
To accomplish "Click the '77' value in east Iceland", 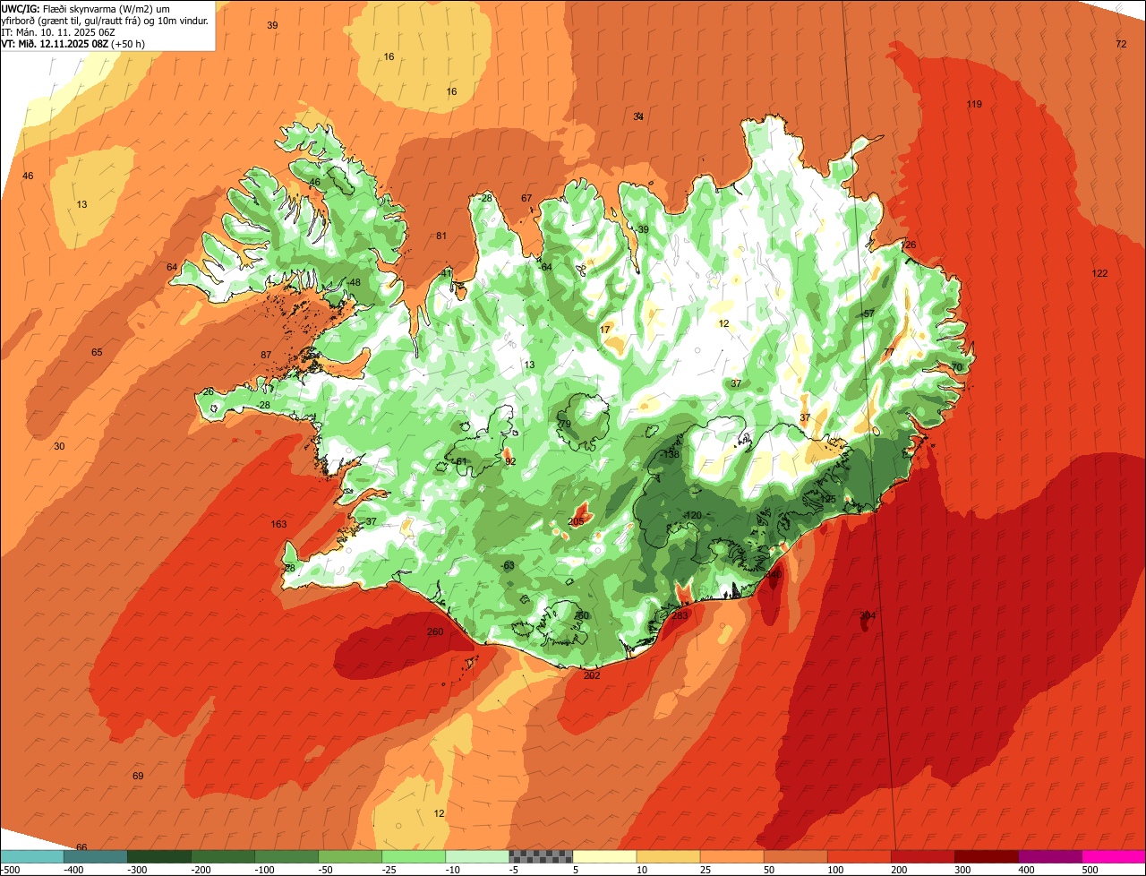I will point(889,352).
